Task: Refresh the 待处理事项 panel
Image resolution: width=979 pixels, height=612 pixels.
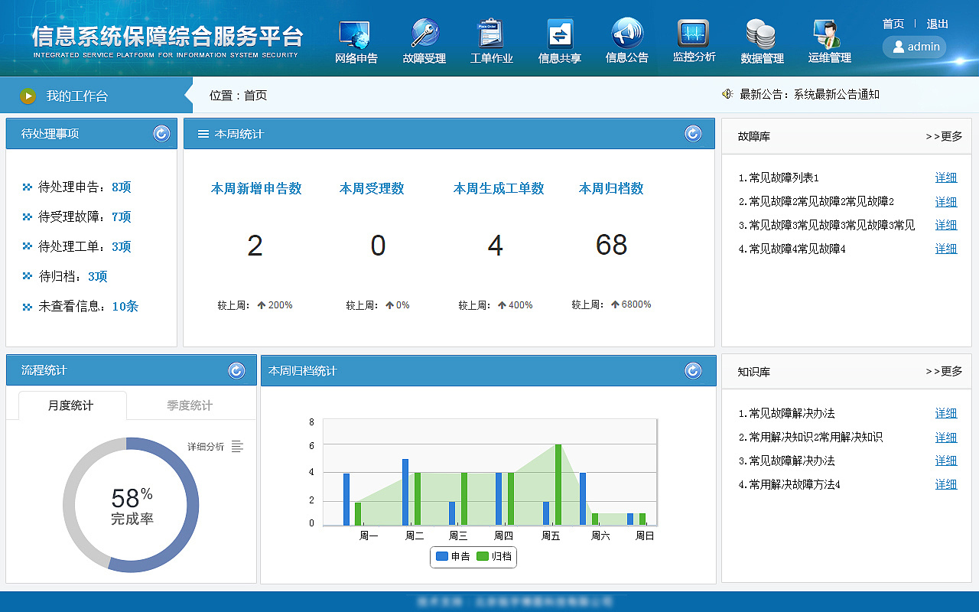Action: click(x=161, y=134)
